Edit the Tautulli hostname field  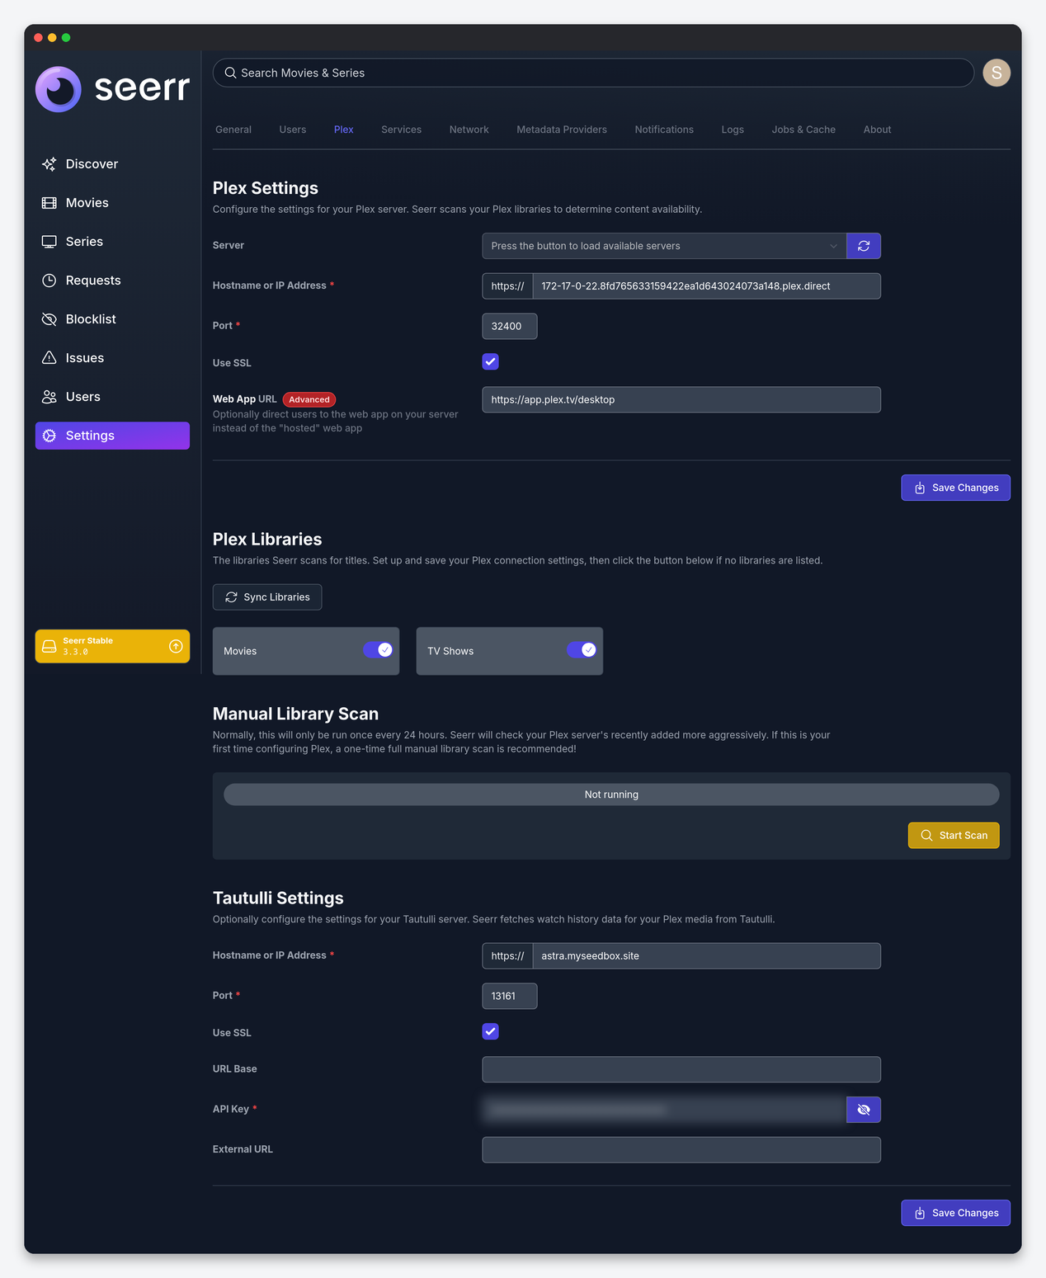pyautogui.click(x=706, y=955)
